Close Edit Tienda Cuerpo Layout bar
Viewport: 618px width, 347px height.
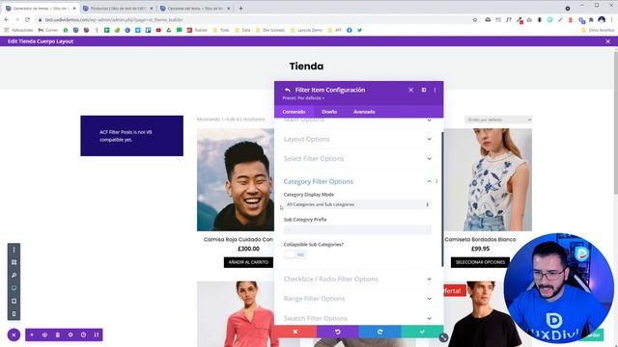(x=607, y=41)
